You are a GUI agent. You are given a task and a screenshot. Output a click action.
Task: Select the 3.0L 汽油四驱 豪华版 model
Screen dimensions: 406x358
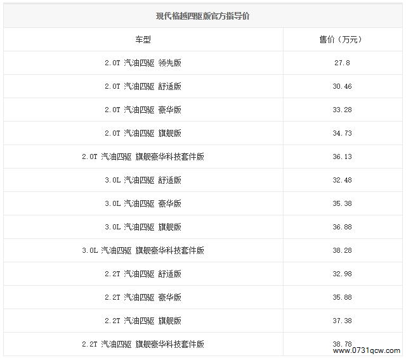click(x=143, y=203)
